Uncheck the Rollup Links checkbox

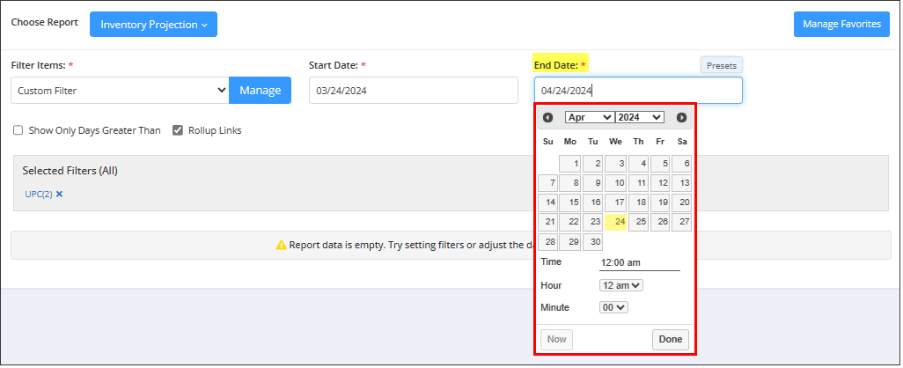[x=178, y=130]
